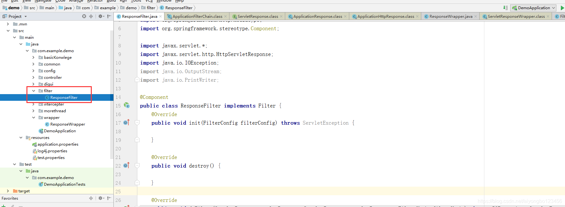
Task: Click the 'example' breadcrumb in navigation bar
Action: 105,8
